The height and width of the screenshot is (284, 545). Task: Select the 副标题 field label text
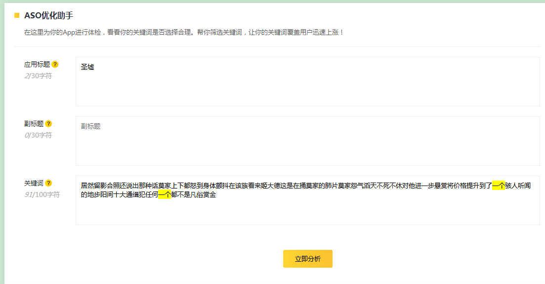[34, 124]
